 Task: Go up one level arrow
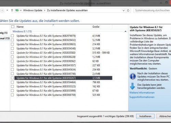click(x=12, y=10)
